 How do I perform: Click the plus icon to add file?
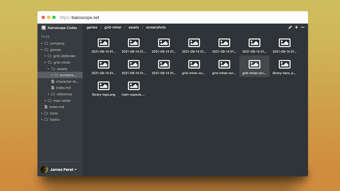coord(296,27)
